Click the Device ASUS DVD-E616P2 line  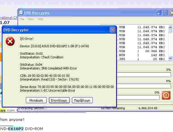pyautogui.click(x=54, y=46)
